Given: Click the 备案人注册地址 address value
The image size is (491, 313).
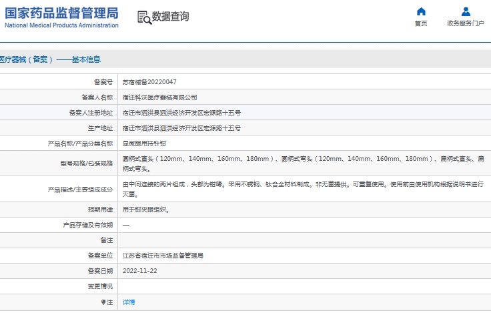Looking at the screenshot, I should pos(181,113).
